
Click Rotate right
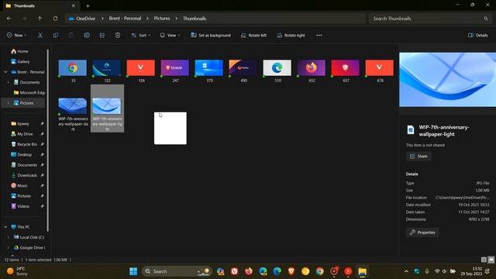pyautogui.click(x=291, y=35)
